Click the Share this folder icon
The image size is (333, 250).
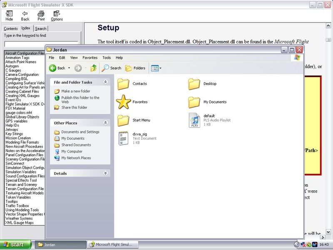pos(57,107)
